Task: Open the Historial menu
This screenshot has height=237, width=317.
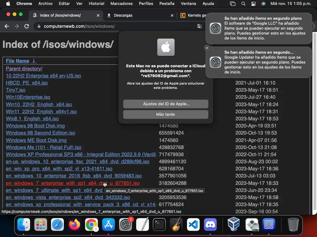Action: pyautogui.click(x=97, y=4)
